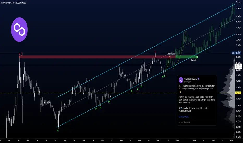Click the 1.2000 price axis label

pos(238,99)
